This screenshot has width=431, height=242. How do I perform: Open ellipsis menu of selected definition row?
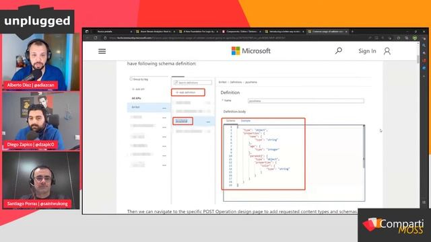click(x=208, y=122)
